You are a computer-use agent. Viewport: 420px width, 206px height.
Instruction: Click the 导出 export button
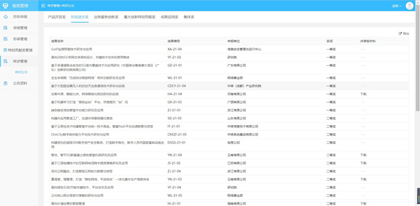click(404, 33)
